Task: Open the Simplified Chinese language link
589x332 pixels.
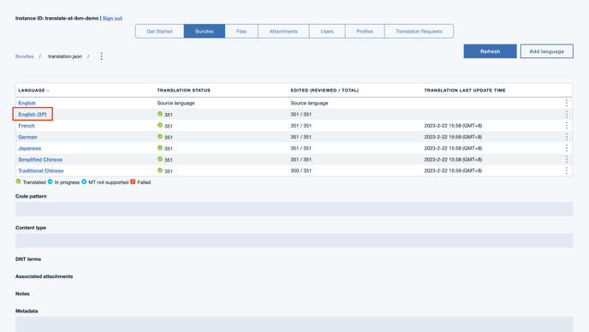Action: 40,159
